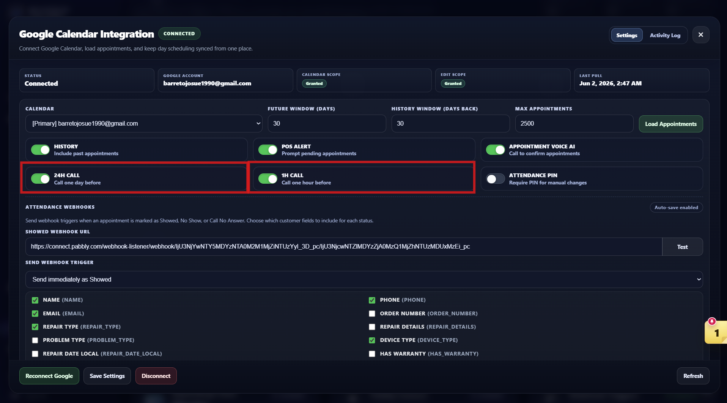Click the Max Appointments field
727x403 pixels.
point(574,124)
